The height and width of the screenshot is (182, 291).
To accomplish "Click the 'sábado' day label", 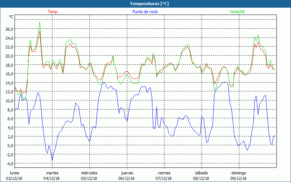I will point(202,173).
